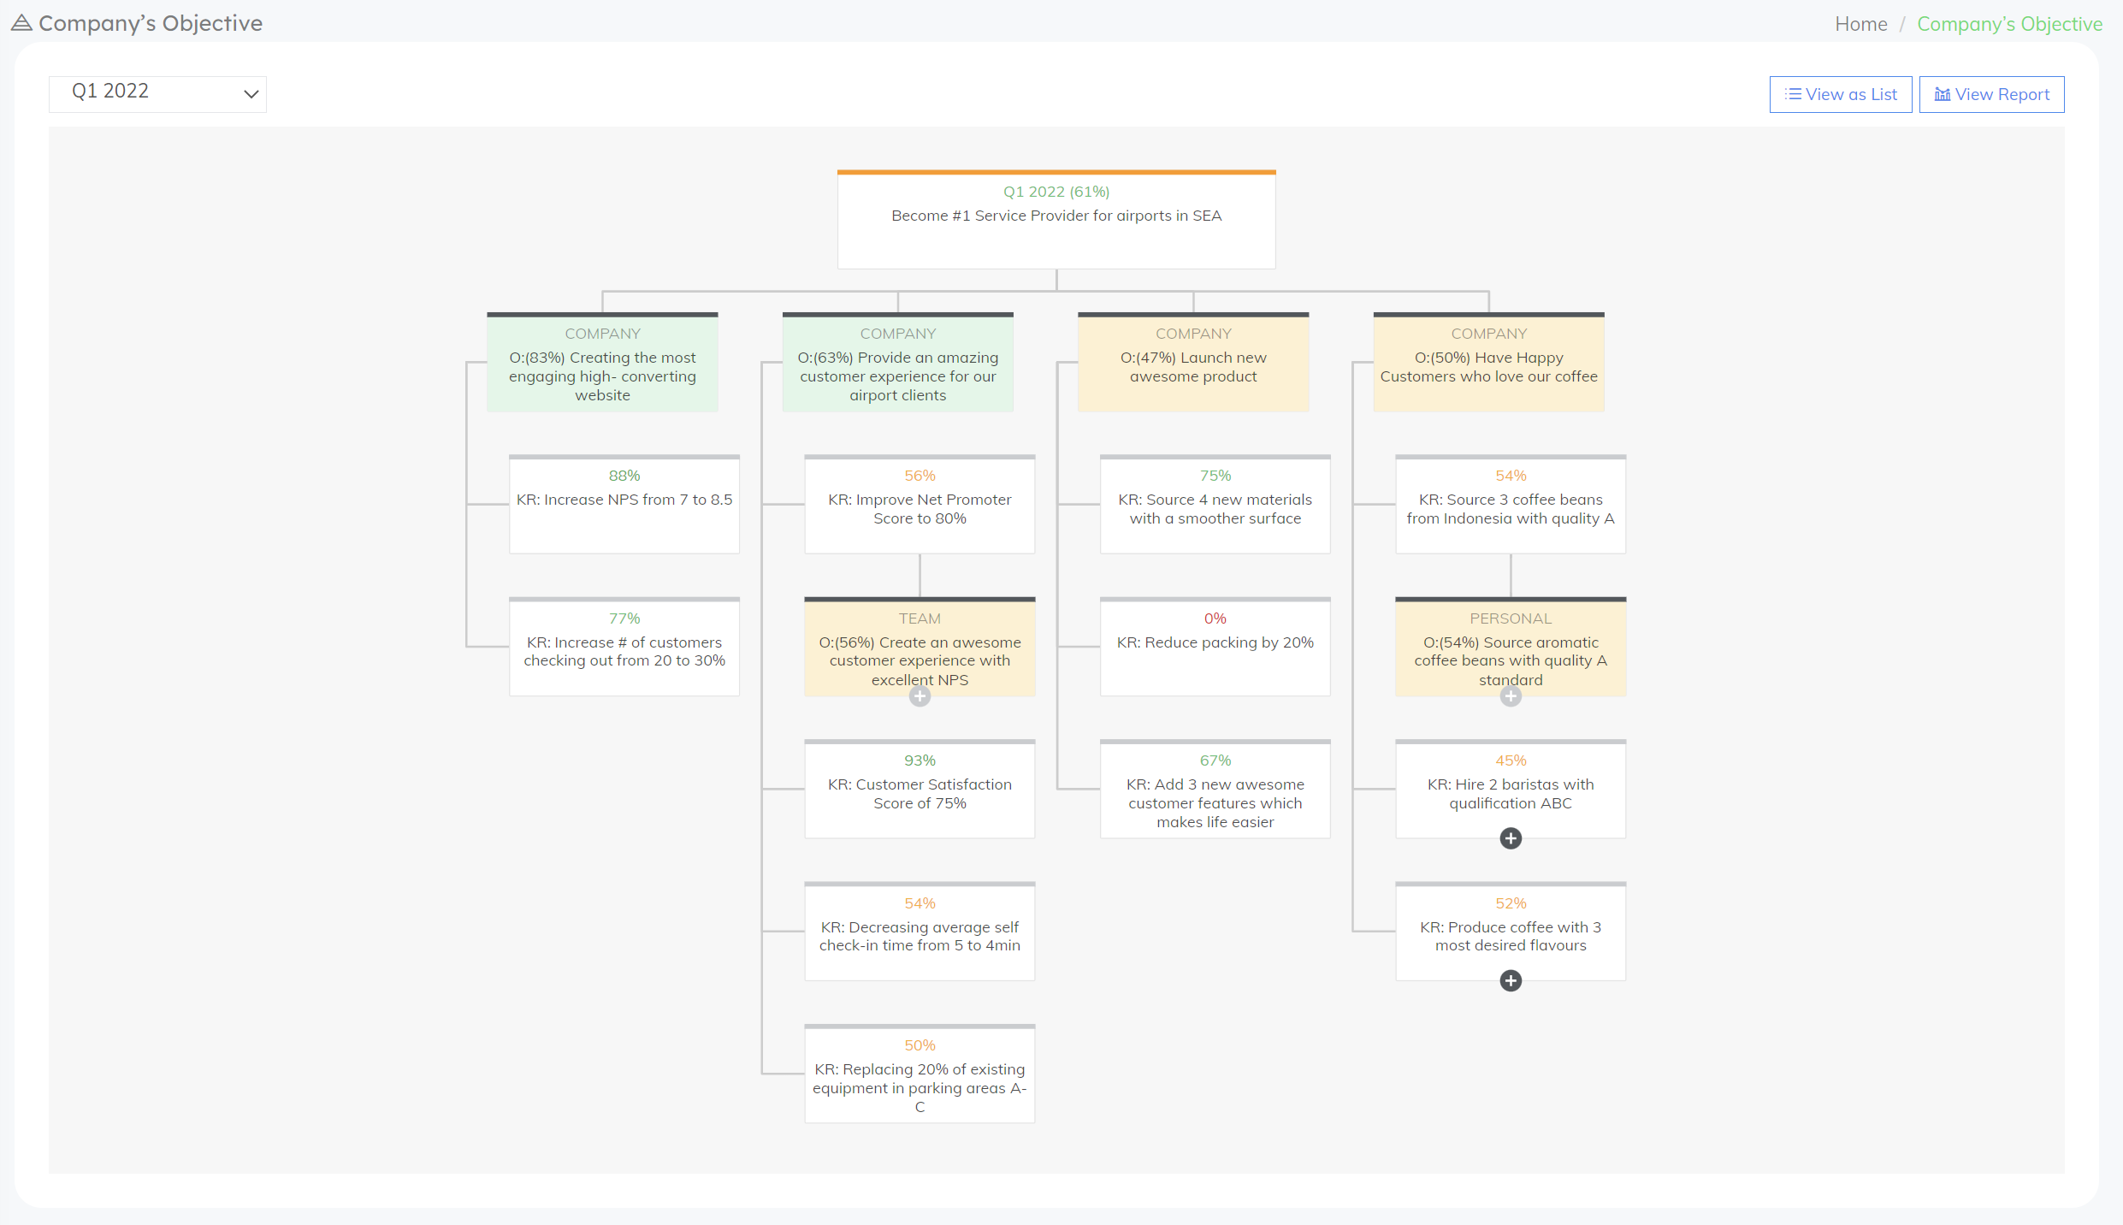Click plus icon under Source aromatic coffee beans

(x=1511, y=696)
